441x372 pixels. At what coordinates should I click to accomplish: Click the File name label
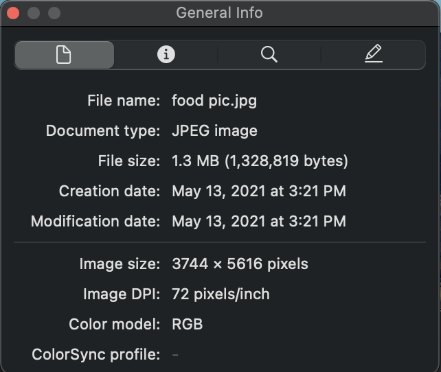click(x=124, y=101)
